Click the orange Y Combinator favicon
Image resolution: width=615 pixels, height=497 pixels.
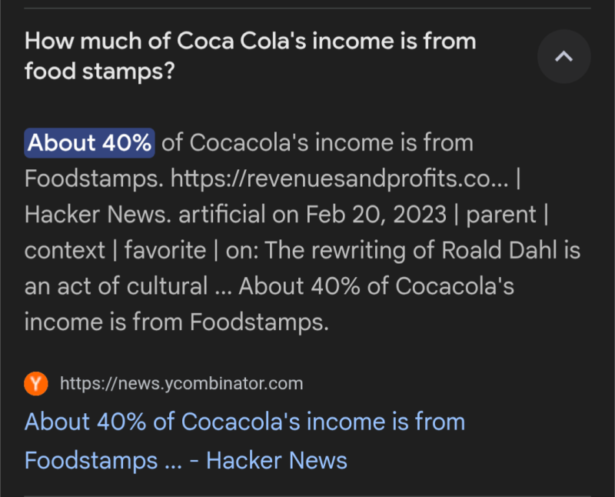point(36,383)
